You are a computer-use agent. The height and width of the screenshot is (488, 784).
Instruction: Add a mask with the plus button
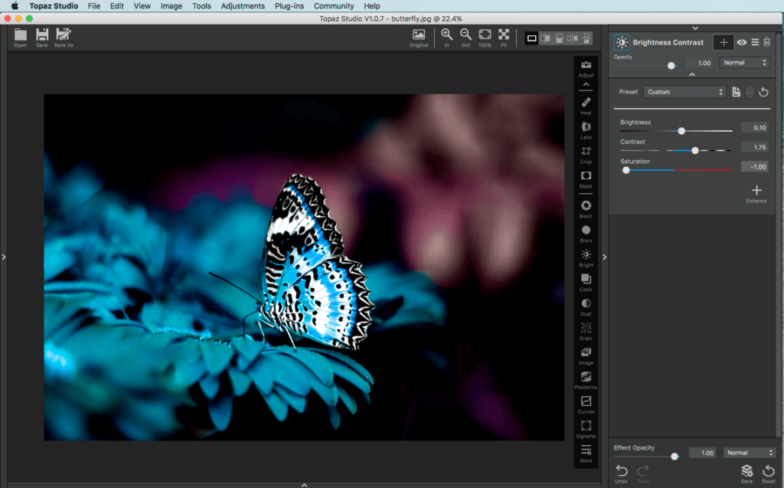click(724, 43)
